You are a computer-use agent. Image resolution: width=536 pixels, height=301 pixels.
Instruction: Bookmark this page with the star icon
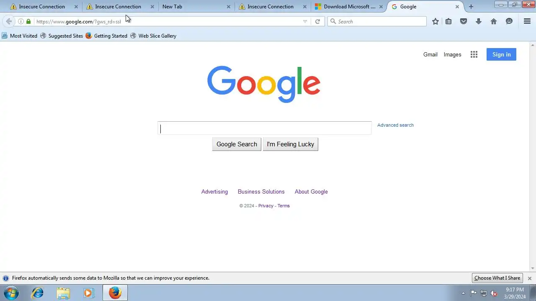click(435, 21)
